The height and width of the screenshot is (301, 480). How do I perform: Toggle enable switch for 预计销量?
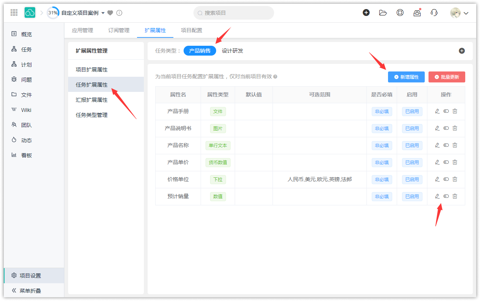pyautogui.click(x=446, y=196)
